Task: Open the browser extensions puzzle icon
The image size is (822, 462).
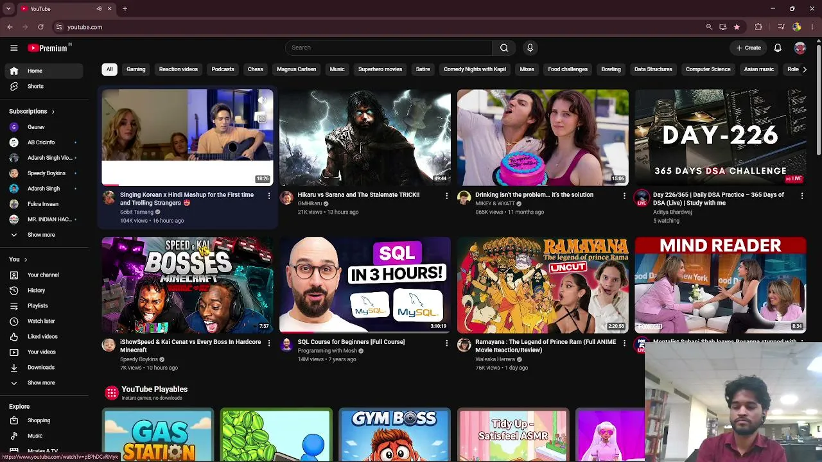Action: tap(758, 27)
